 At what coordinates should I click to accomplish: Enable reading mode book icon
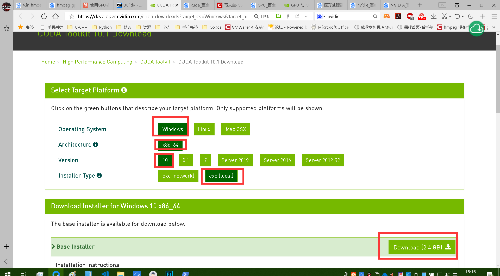pos(278,16)
